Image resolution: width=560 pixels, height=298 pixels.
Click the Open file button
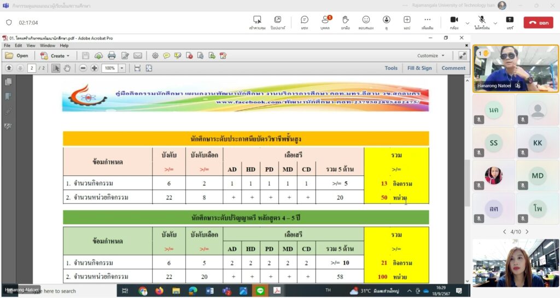pyautogui.click(x=17, y=55)
